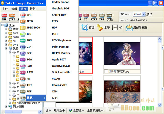Choose TIFF in the convert menu

point(33,85)
